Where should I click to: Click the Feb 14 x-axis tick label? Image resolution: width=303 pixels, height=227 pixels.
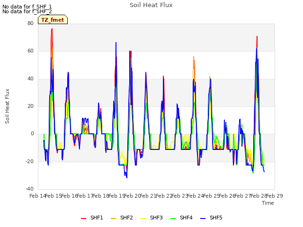click(38, 196)
